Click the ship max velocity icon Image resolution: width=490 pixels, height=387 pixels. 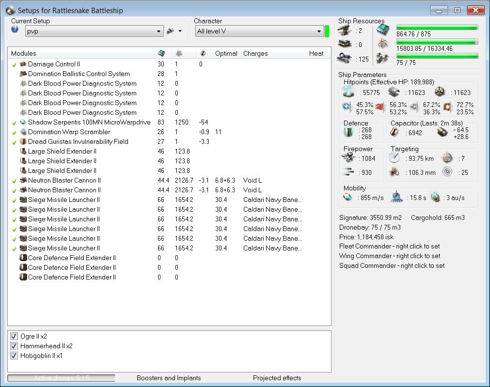348,197
